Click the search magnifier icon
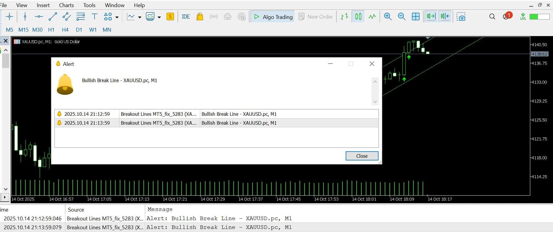The image size is (553, 234). coord(492,17)
